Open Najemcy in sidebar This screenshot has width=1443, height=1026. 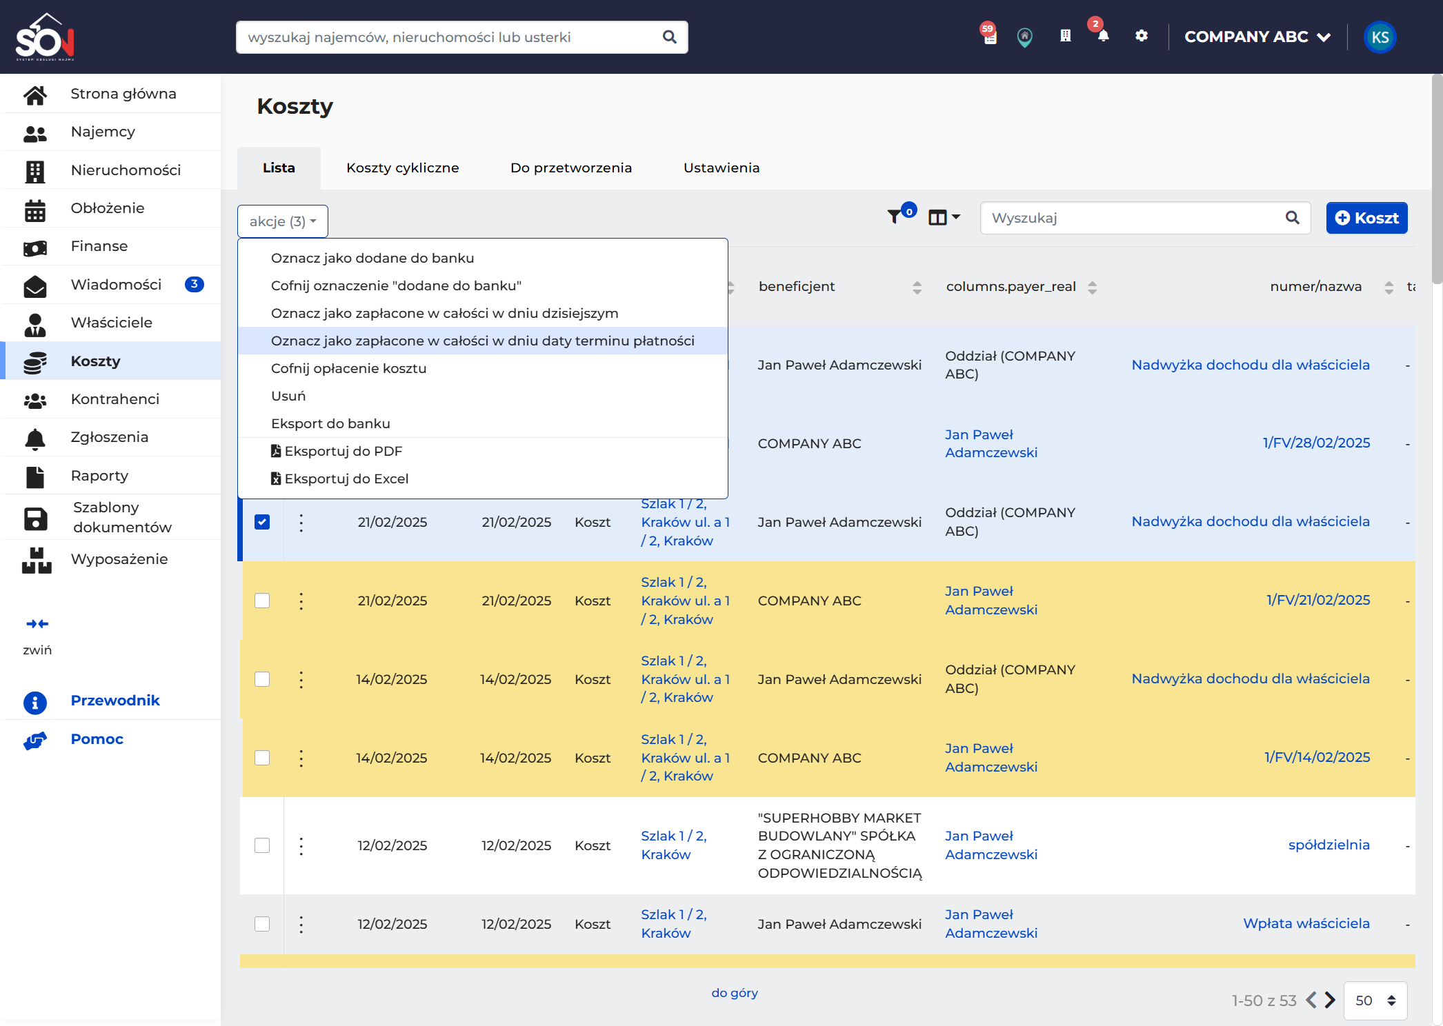point(110,132)
